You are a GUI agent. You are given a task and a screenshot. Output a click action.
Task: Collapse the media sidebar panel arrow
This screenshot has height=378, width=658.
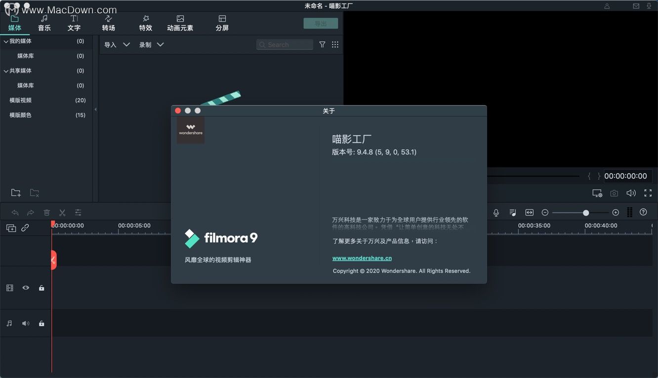pyautogui.click(x=95, y=110)
